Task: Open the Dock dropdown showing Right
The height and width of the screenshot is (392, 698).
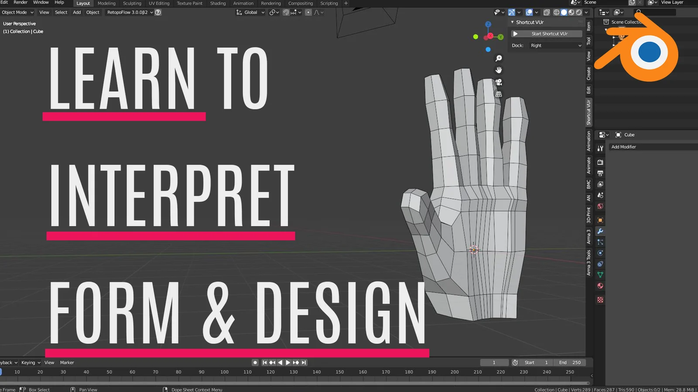Action: [555, 45]
